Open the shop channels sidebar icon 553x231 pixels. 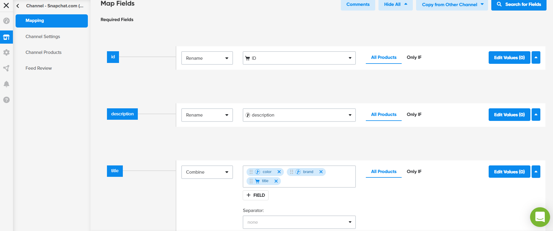click(6, 37)
